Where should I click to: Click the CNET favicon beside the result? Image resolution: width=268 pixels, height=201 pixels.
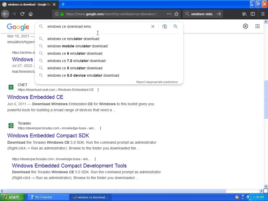pyautogui.click(x=11, y=87)
